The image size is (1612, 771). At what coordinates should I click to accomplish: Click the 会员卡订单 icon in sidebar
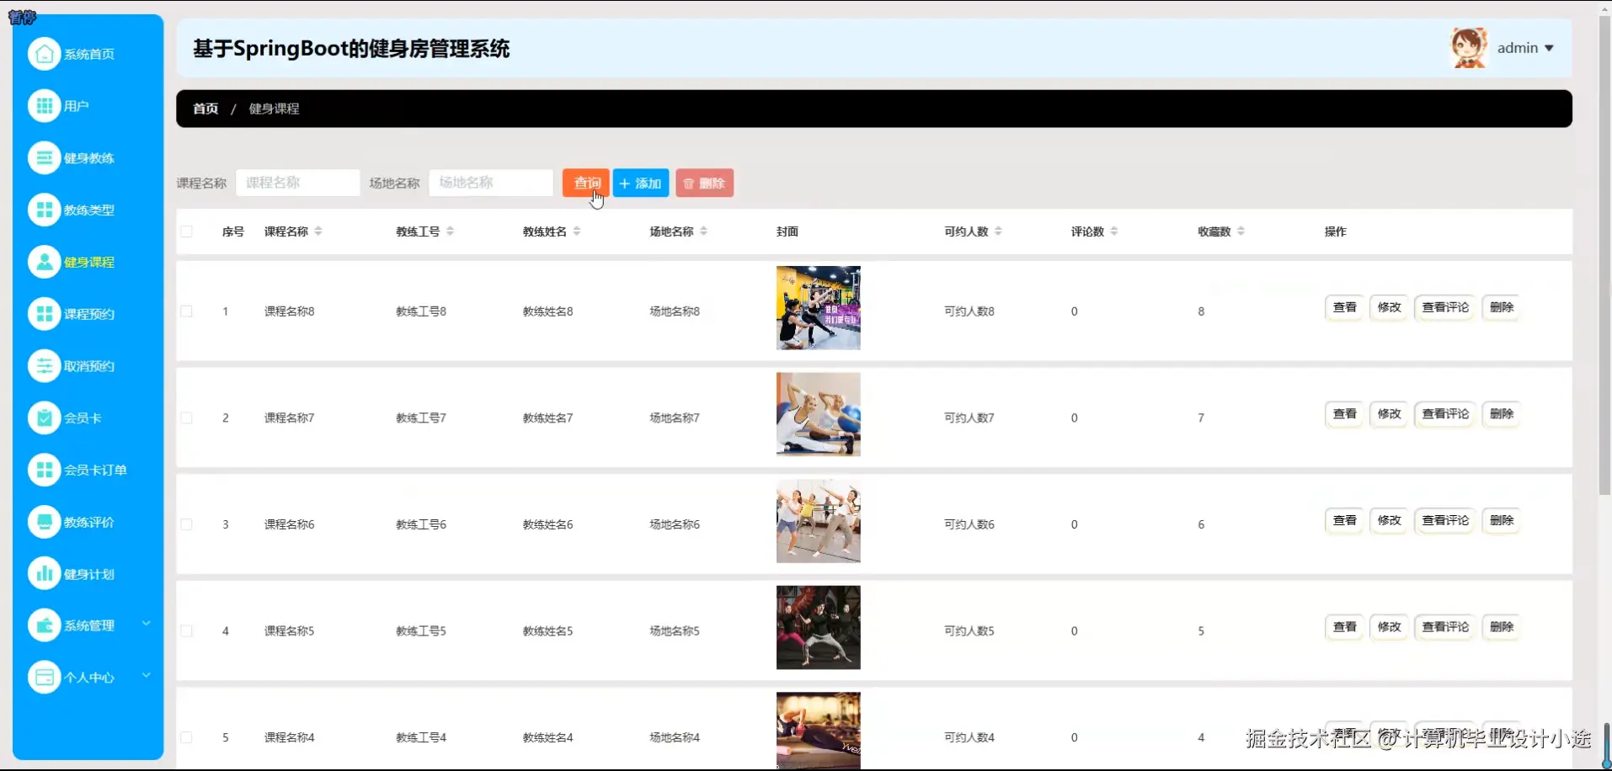pos(44,470)
